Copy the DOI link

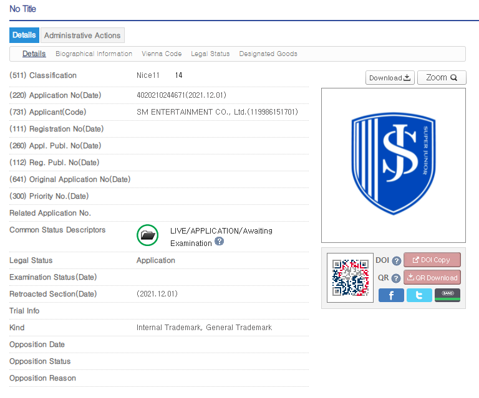coord(432,260)
